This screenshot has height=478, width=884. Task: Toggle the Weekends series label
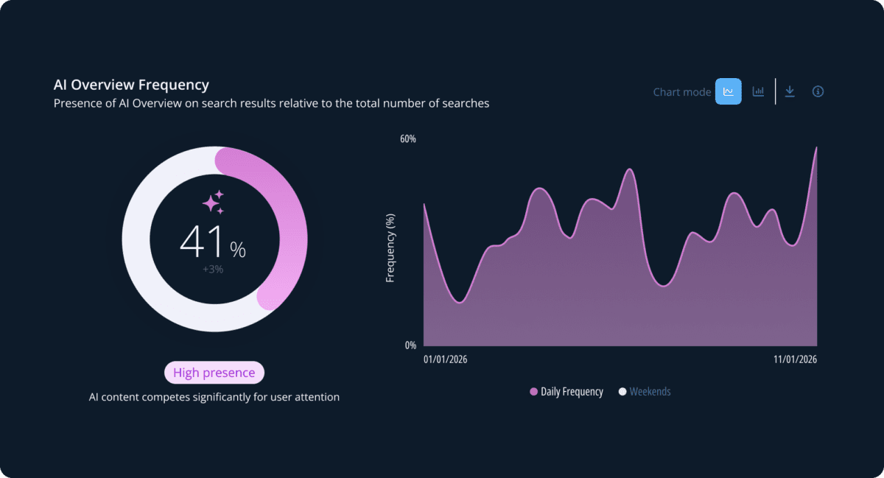coord(650,392)
